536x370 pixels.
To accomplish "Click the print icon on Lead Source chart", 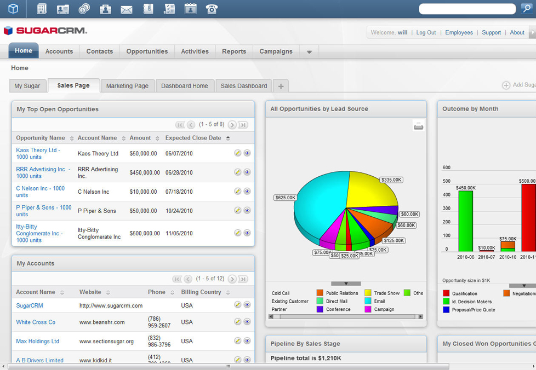I will click(418, 126).
